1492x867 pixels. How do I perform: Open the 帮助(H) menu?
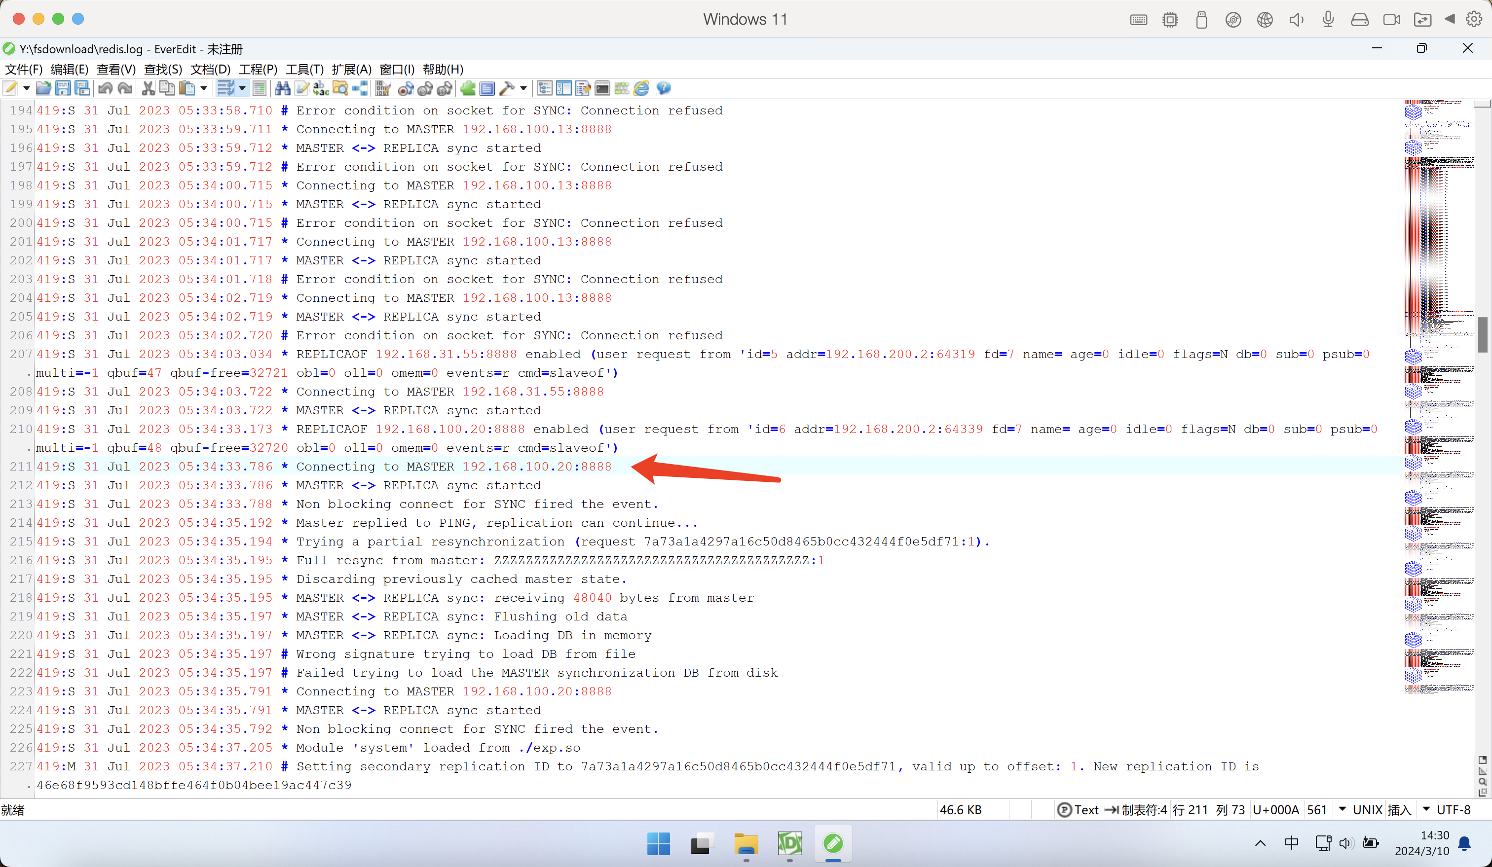click(x=444, y=69)
